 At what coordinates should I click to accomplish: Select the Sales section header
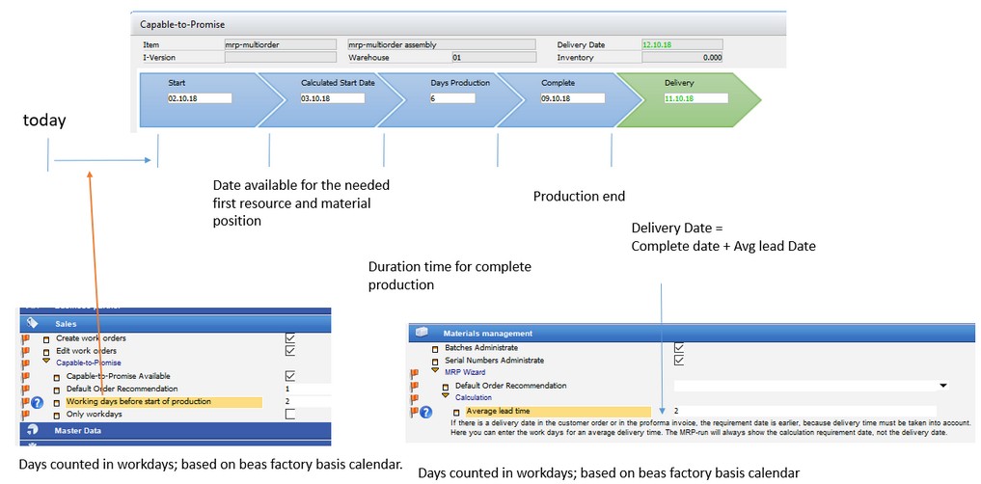(x=66, y=324)
